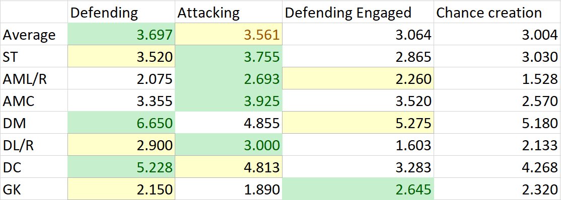The image size is (561, 200).
Task: Click the cell containing 5.275
Action: (x=358, y=123)
